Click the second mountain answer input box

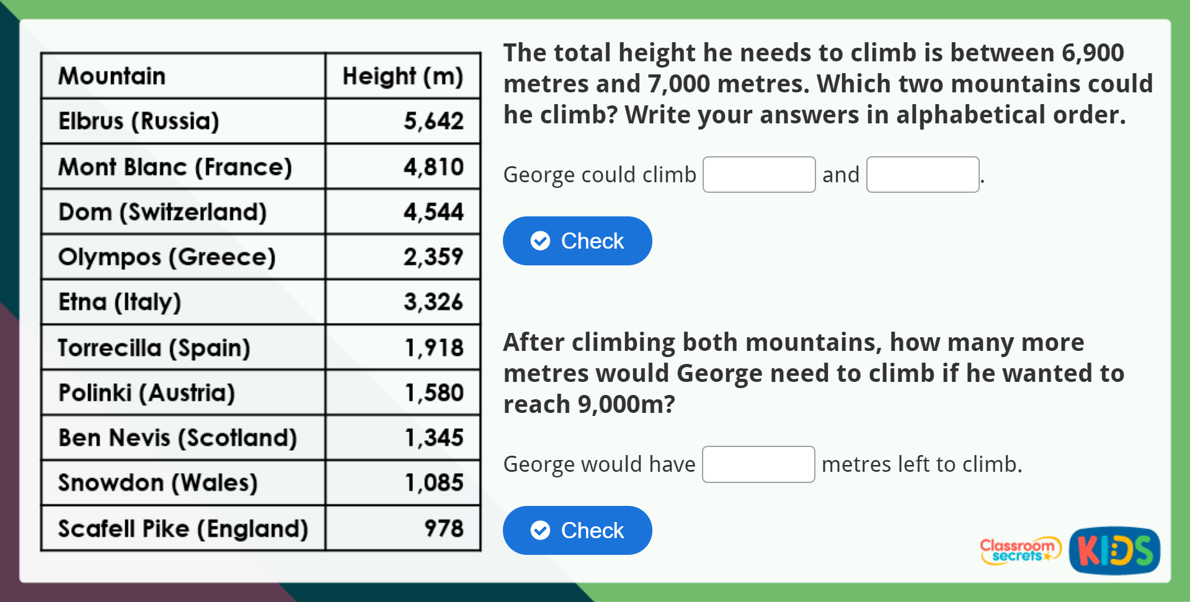point(922,174)
